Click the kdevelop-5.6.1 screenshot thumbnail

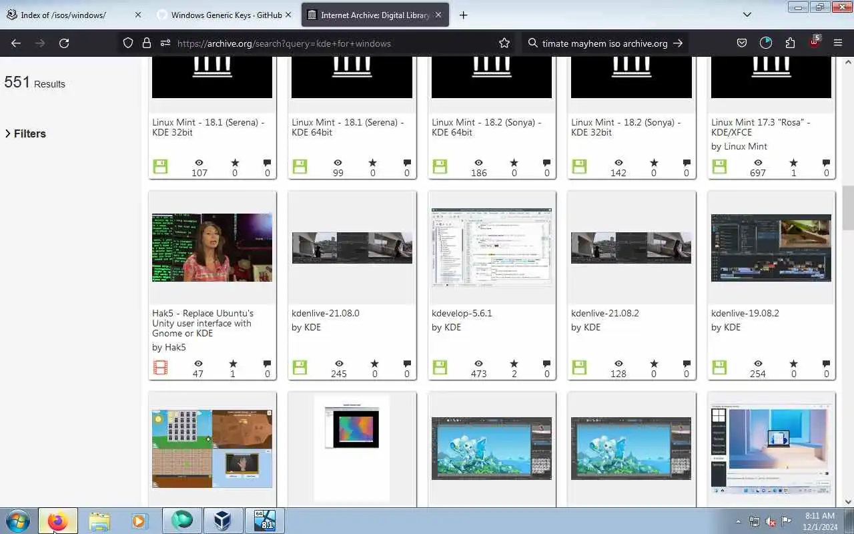pos(492,246)
